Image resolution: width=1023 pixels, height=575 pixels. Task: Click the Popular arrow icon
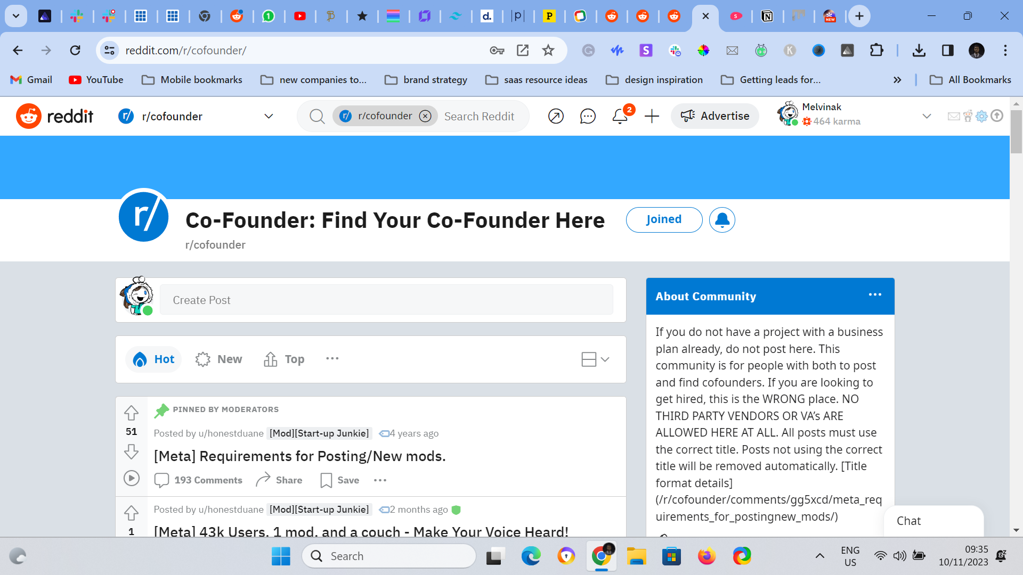coord(556,116)
